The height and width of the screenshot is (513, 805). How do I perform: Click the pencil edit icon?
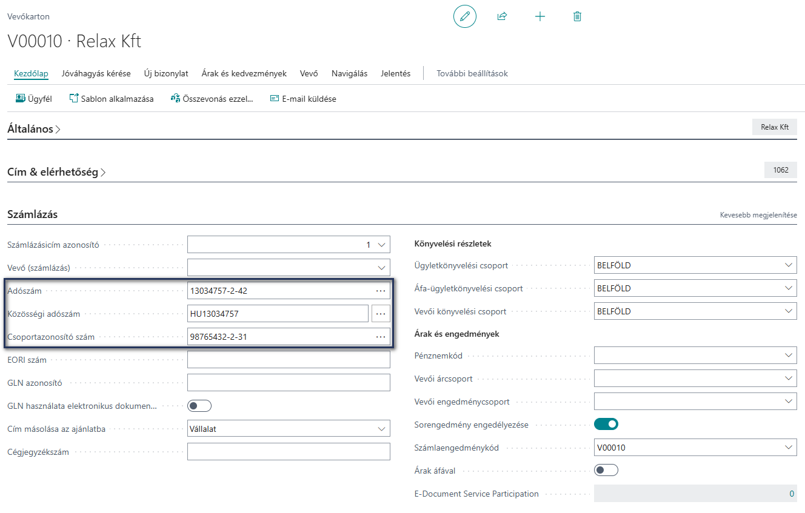(x=465, y=16)
